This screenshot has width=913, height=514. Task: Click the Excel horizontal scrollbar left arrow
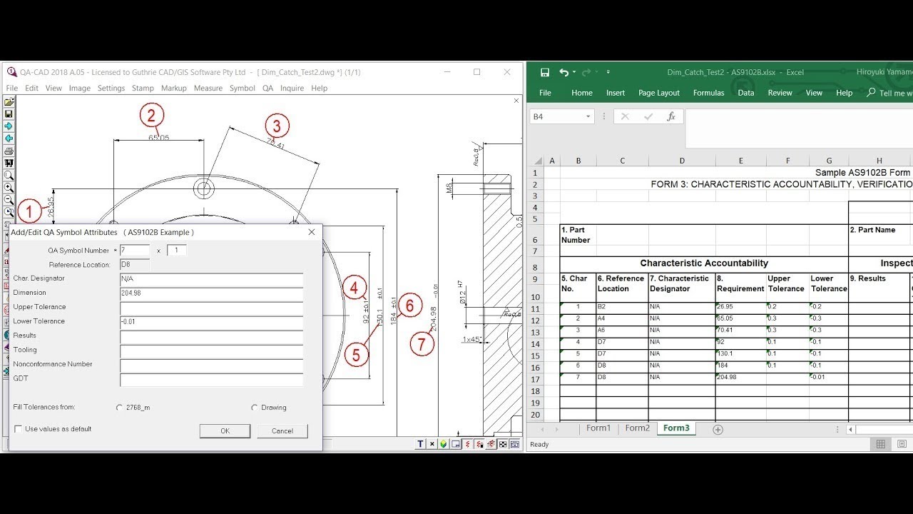click(x=851, y=429)
